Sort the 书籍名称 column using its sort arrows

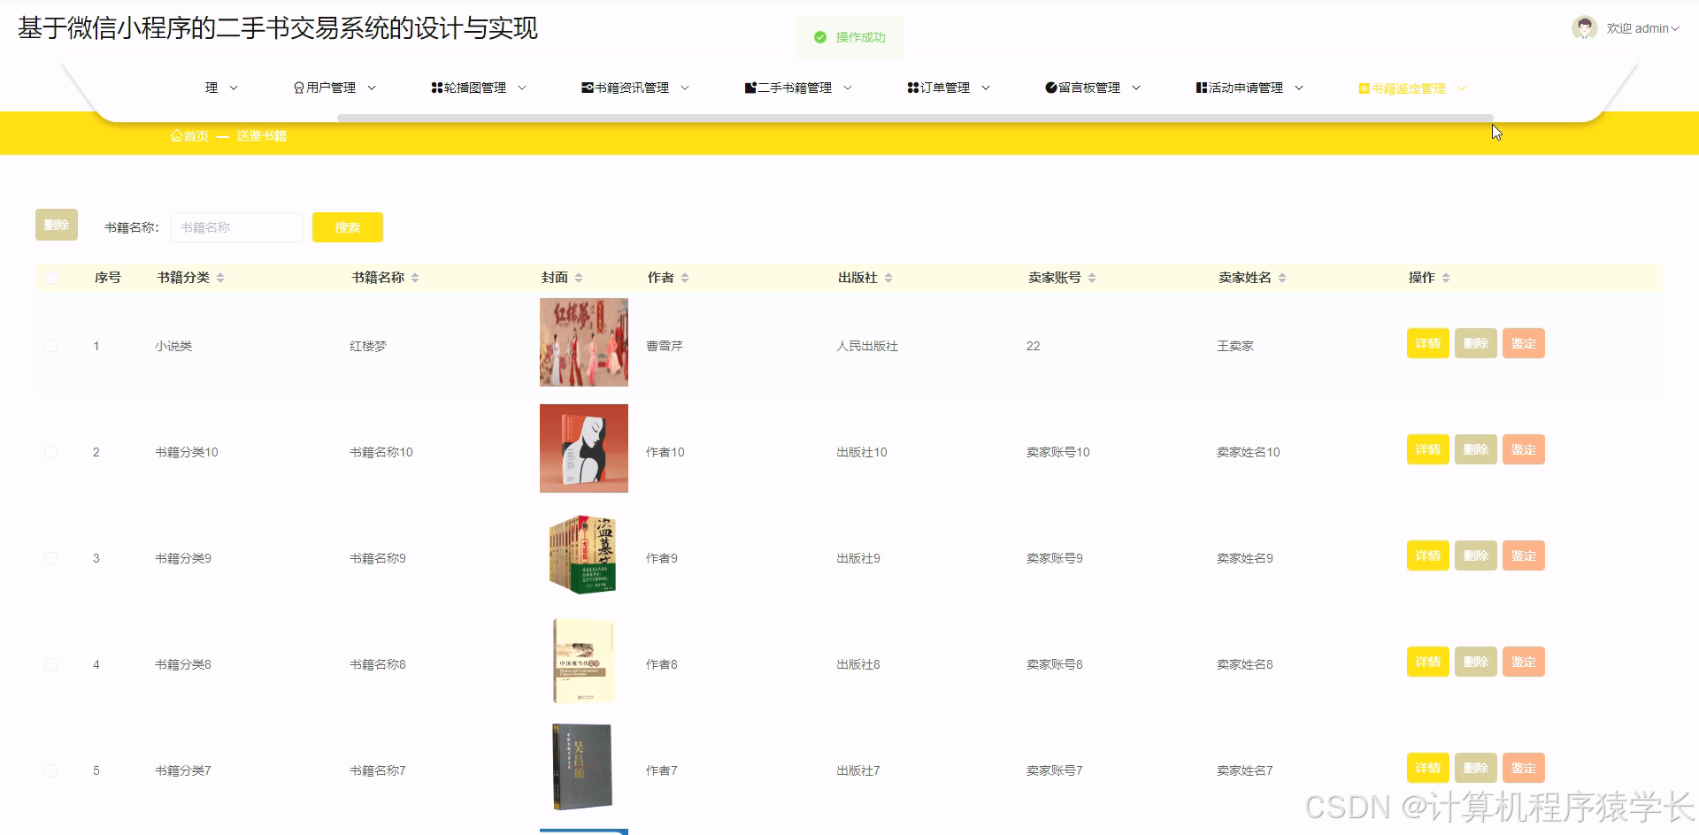417,277
